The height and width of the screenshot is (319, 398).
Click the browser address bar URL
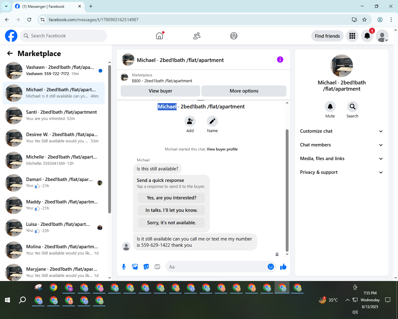pos(94,20)
